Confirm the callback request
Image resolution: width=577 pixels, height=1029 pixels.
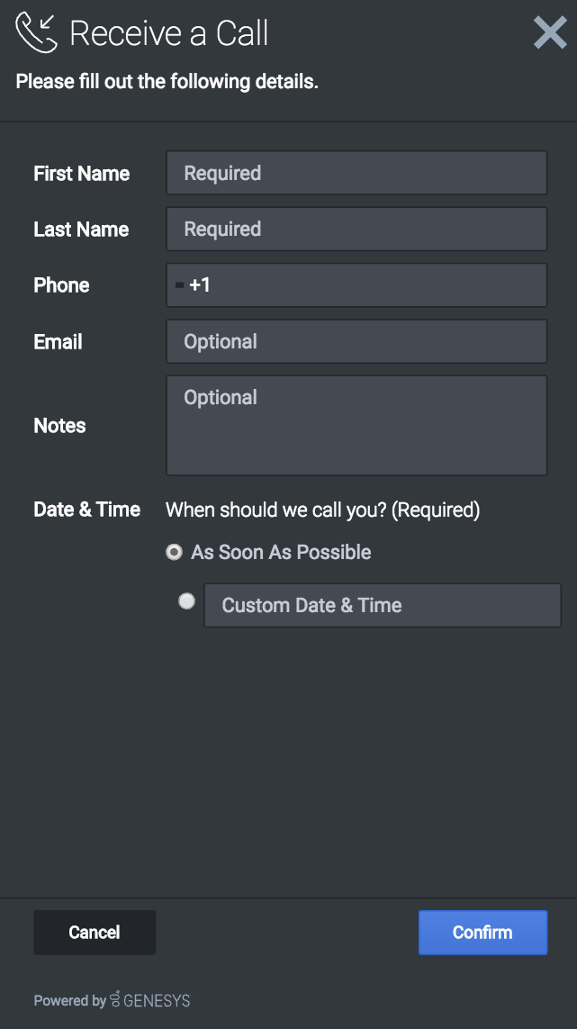pos(482,932)
